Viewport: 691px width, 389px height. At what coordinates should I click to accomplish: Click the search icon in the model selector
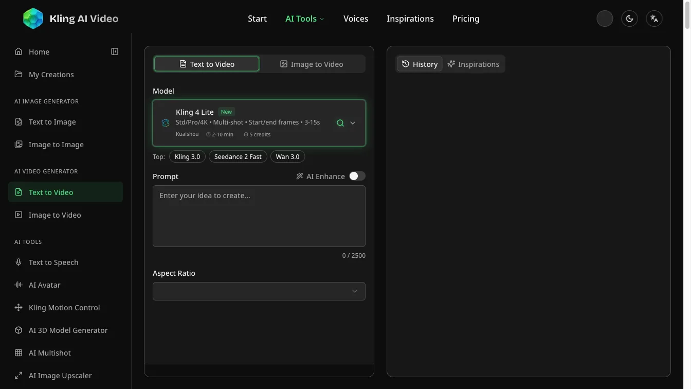pyautogui.click(x=340, y=123)
